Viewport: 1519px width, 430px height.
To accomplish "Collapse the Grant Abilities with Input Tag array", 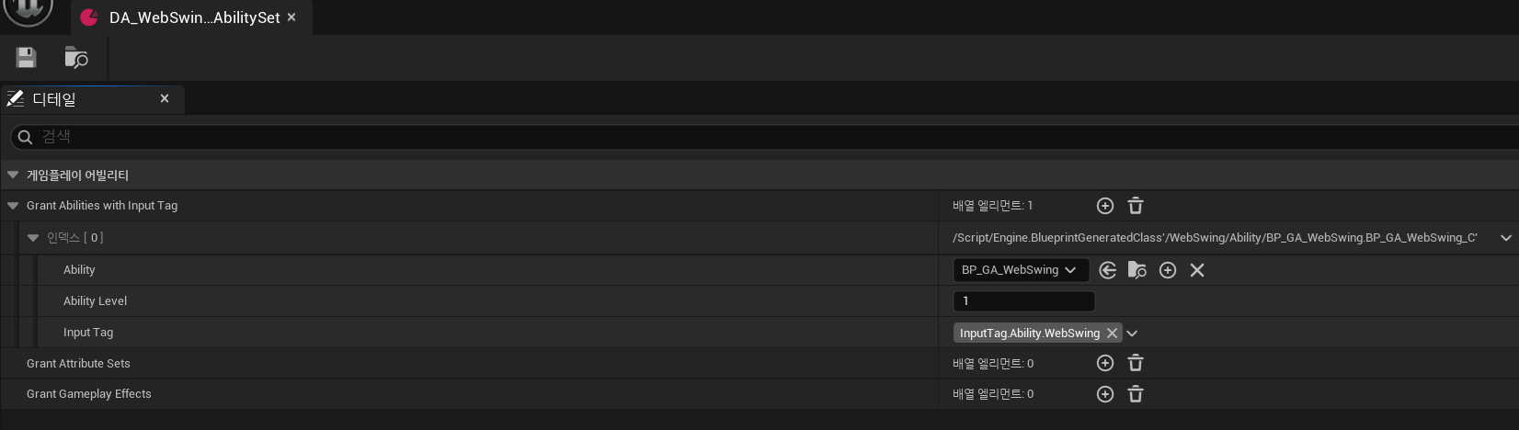I will pyautogui.click(x=13, y=206).
